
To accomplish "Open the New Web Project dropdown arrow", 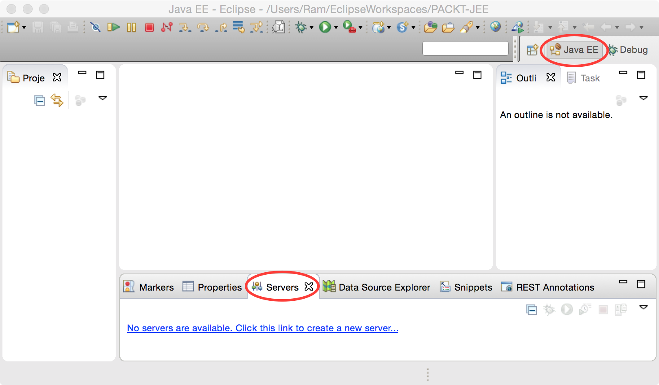I will pos(389,28).
